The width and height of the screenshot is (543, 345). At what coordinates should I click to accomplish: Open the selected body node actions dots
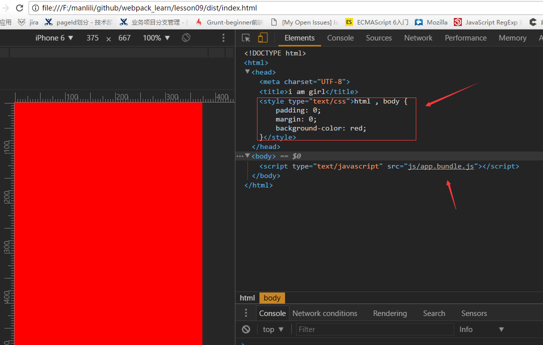click(240, 156)
